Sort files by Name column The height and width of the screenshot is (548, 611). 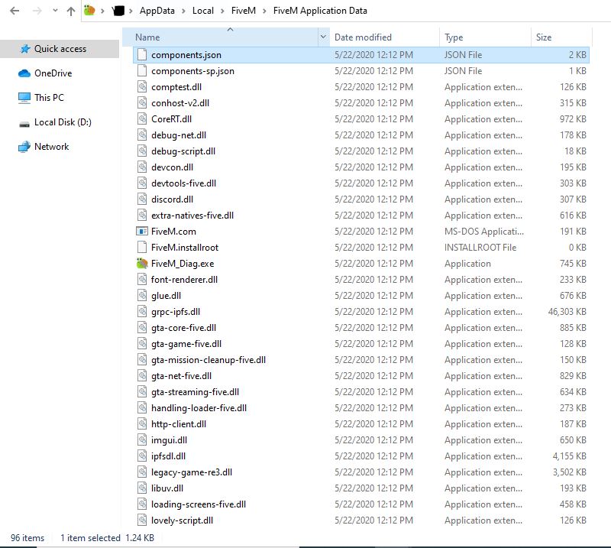[x=147, y=37]
